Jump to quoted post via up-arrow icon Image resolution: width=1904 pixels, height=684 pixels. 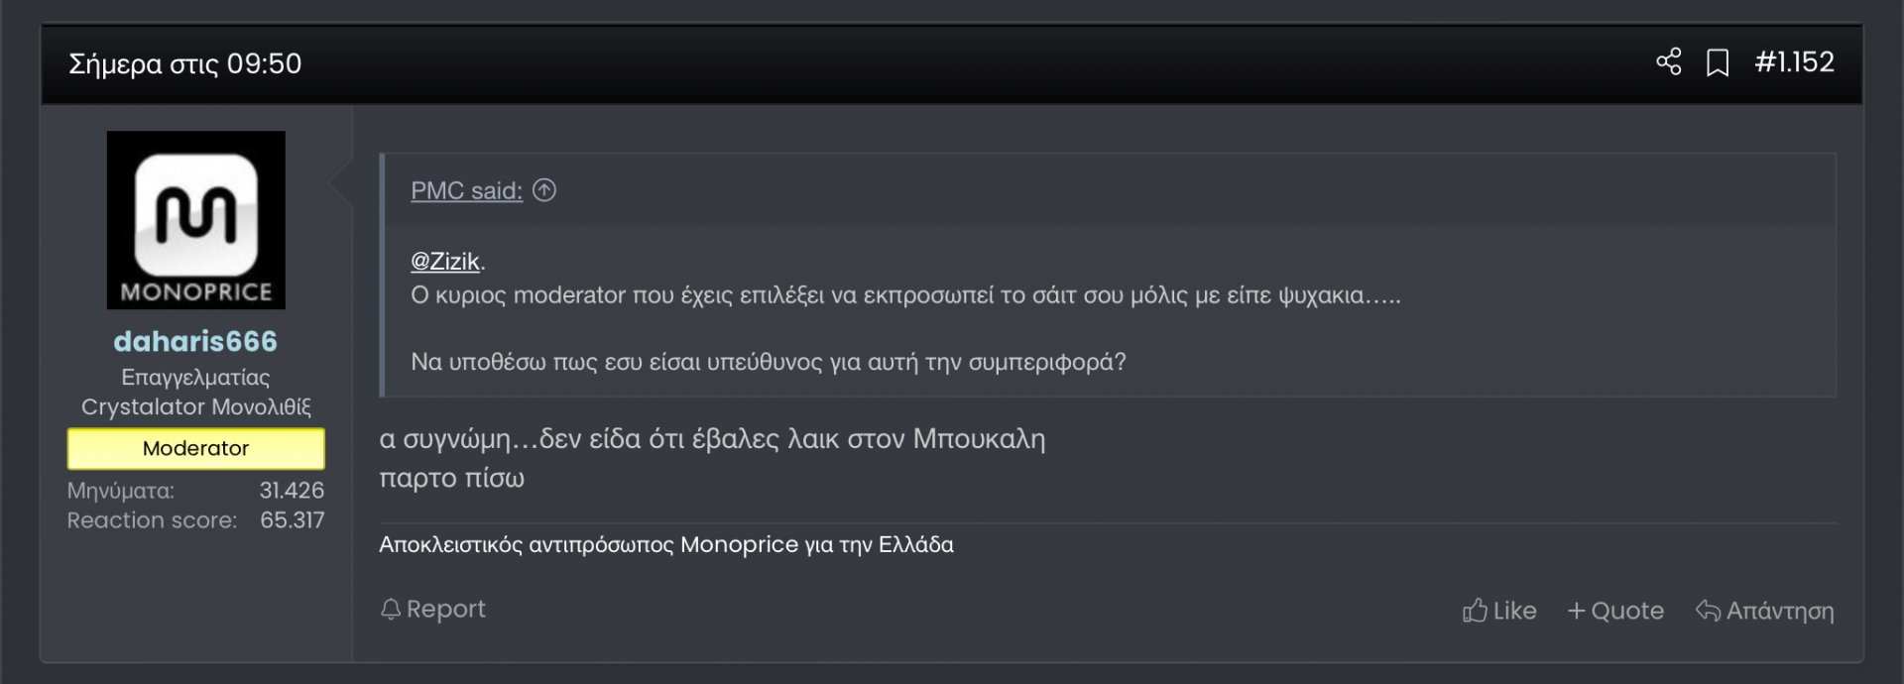coord(544,190)
